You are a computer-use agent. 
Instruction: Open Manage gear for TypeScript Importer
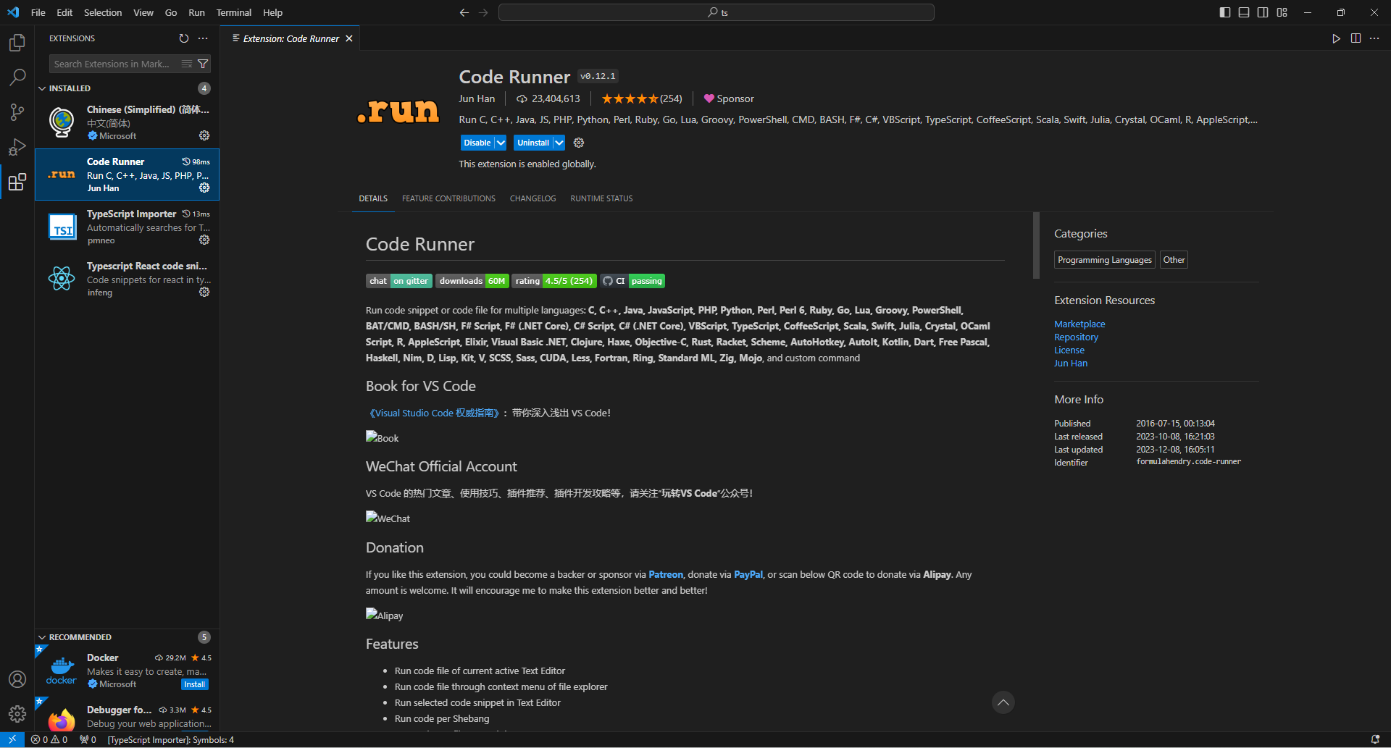[x=204, y=240]
